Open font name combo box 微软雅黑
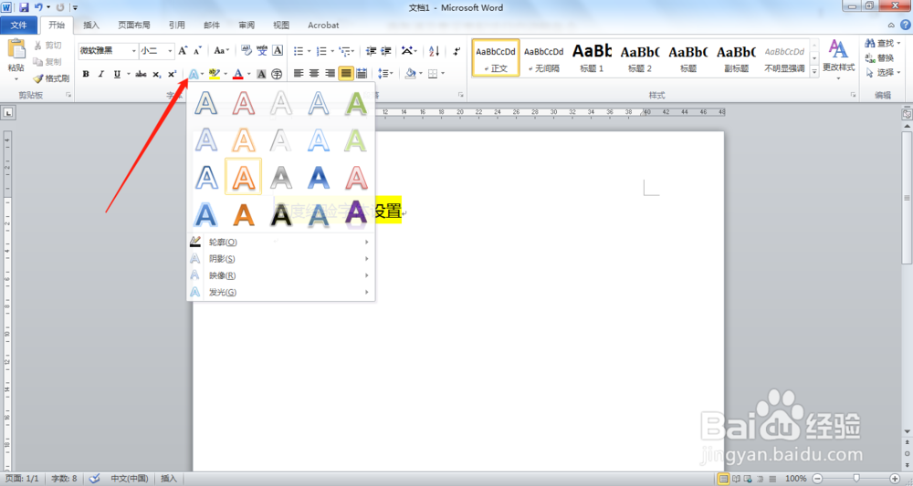 tap(109, 51)
